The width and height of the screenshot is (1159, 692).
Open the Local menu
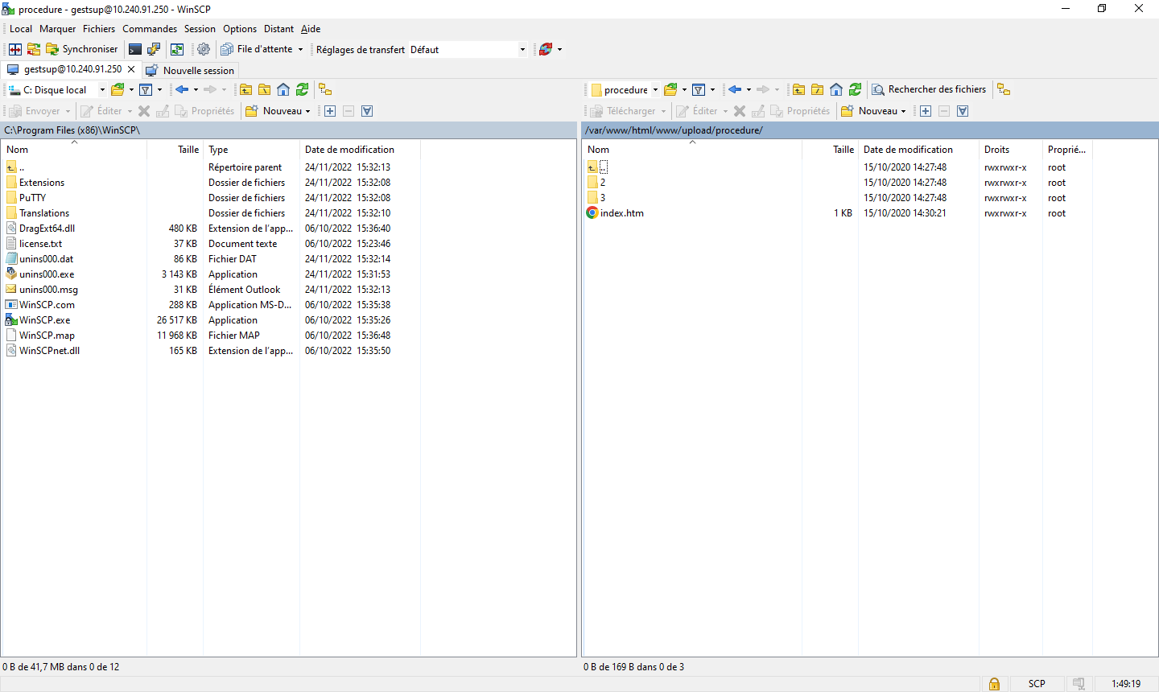coord(21,29)
